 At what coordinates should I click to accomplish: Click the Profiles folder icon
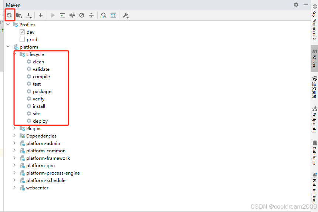[x=16, y=24]
